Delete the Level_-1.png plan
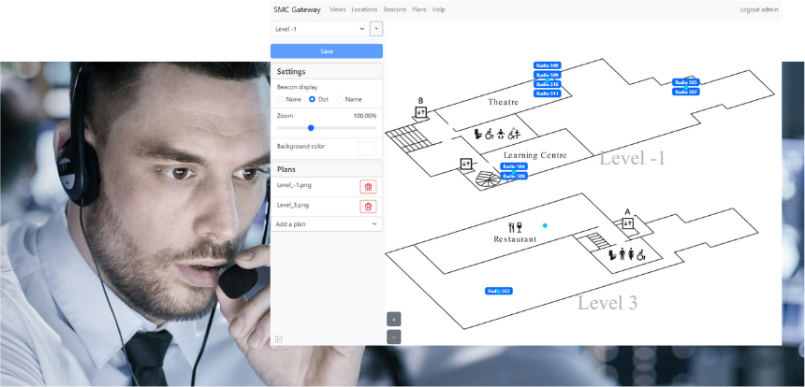This screenshot has width=805, height=387. click(x=368, y=187)
